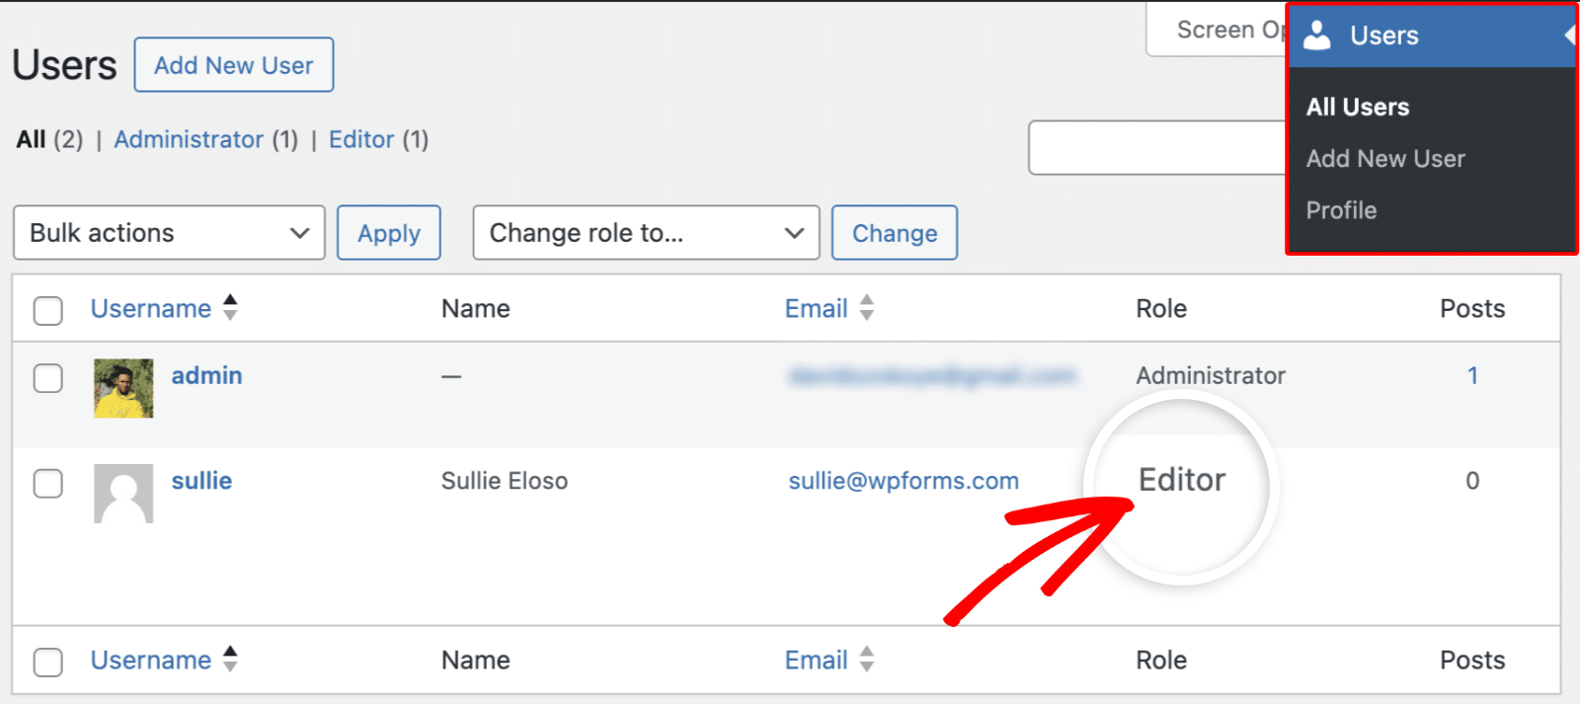
Task: Check the admin user row checkbox
Action: pyautogui.click(x=48, y=378)
